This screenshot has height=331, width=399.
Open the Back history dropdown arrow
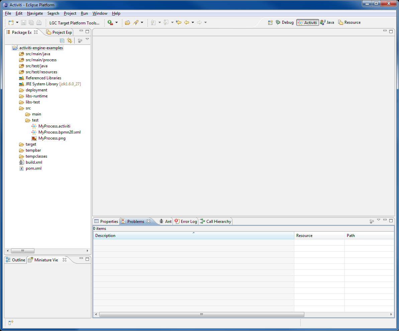[193, 22]
